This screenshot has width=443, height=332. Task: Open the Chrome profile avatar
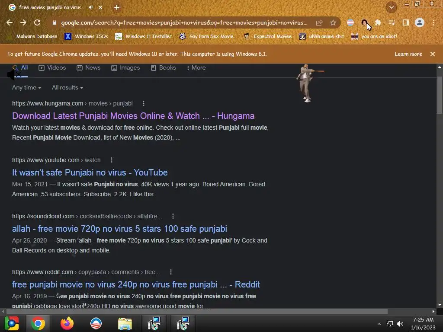[x=420, y=22]
